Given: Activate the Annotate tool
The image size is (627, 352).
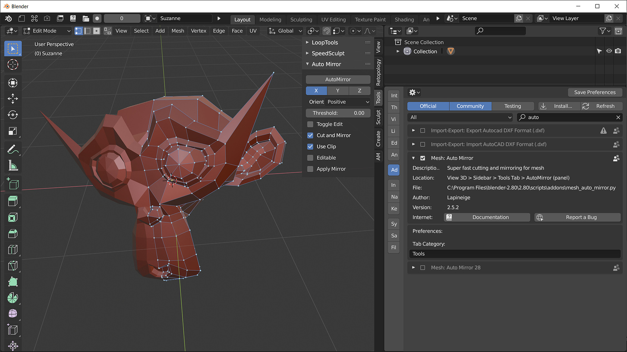Looking at the screenshot, I should tap(12, 149).
